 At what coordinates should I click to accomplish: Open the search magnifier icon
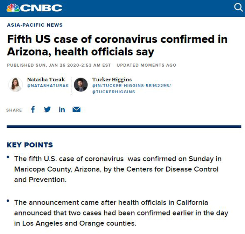pos(238,7)
